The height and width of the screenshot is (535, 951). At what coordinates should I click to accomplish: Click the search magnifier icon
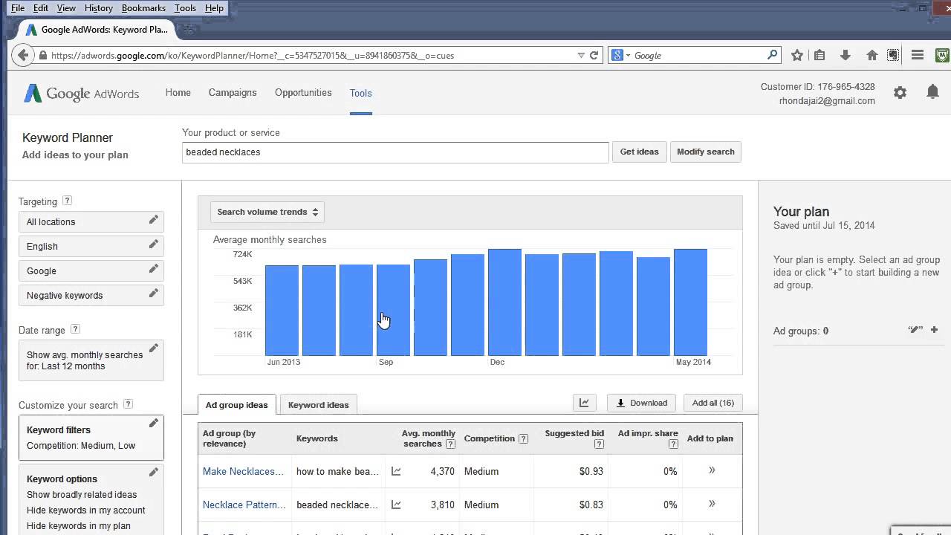[x=773, y=55]
